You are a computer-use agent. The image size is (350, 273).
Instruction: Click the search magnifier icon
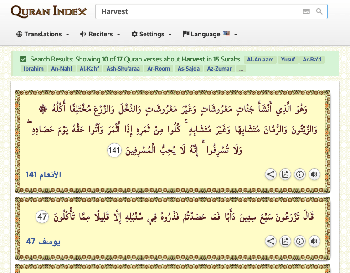click(x=319, y=11)
